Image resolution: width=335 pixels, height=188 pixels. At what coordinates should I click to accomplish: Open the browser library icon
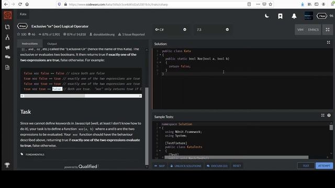pyautogui.click(x=309, y=4)
